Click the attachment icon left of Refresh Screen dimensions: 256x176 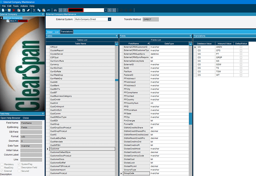pyautogui.click(x=19, y=10)
